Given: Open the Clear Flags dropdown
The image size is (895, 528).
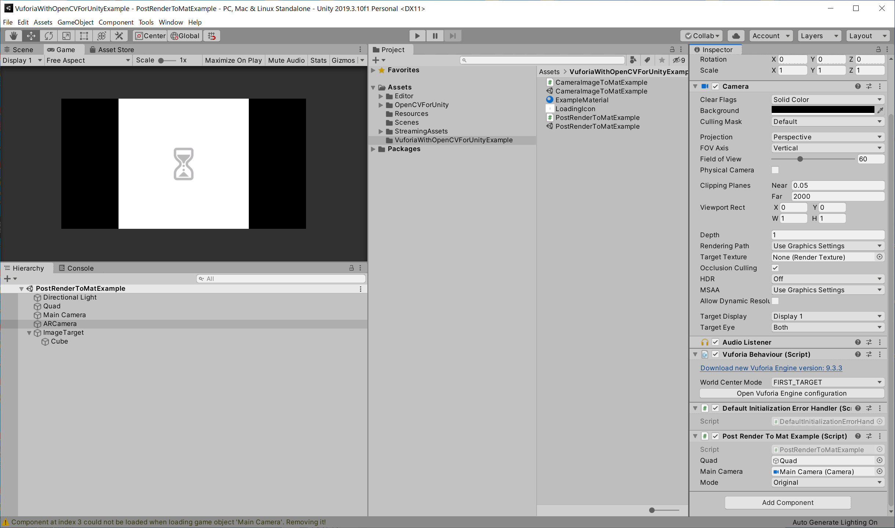Looking at the screenshot, I should (827, 99).
